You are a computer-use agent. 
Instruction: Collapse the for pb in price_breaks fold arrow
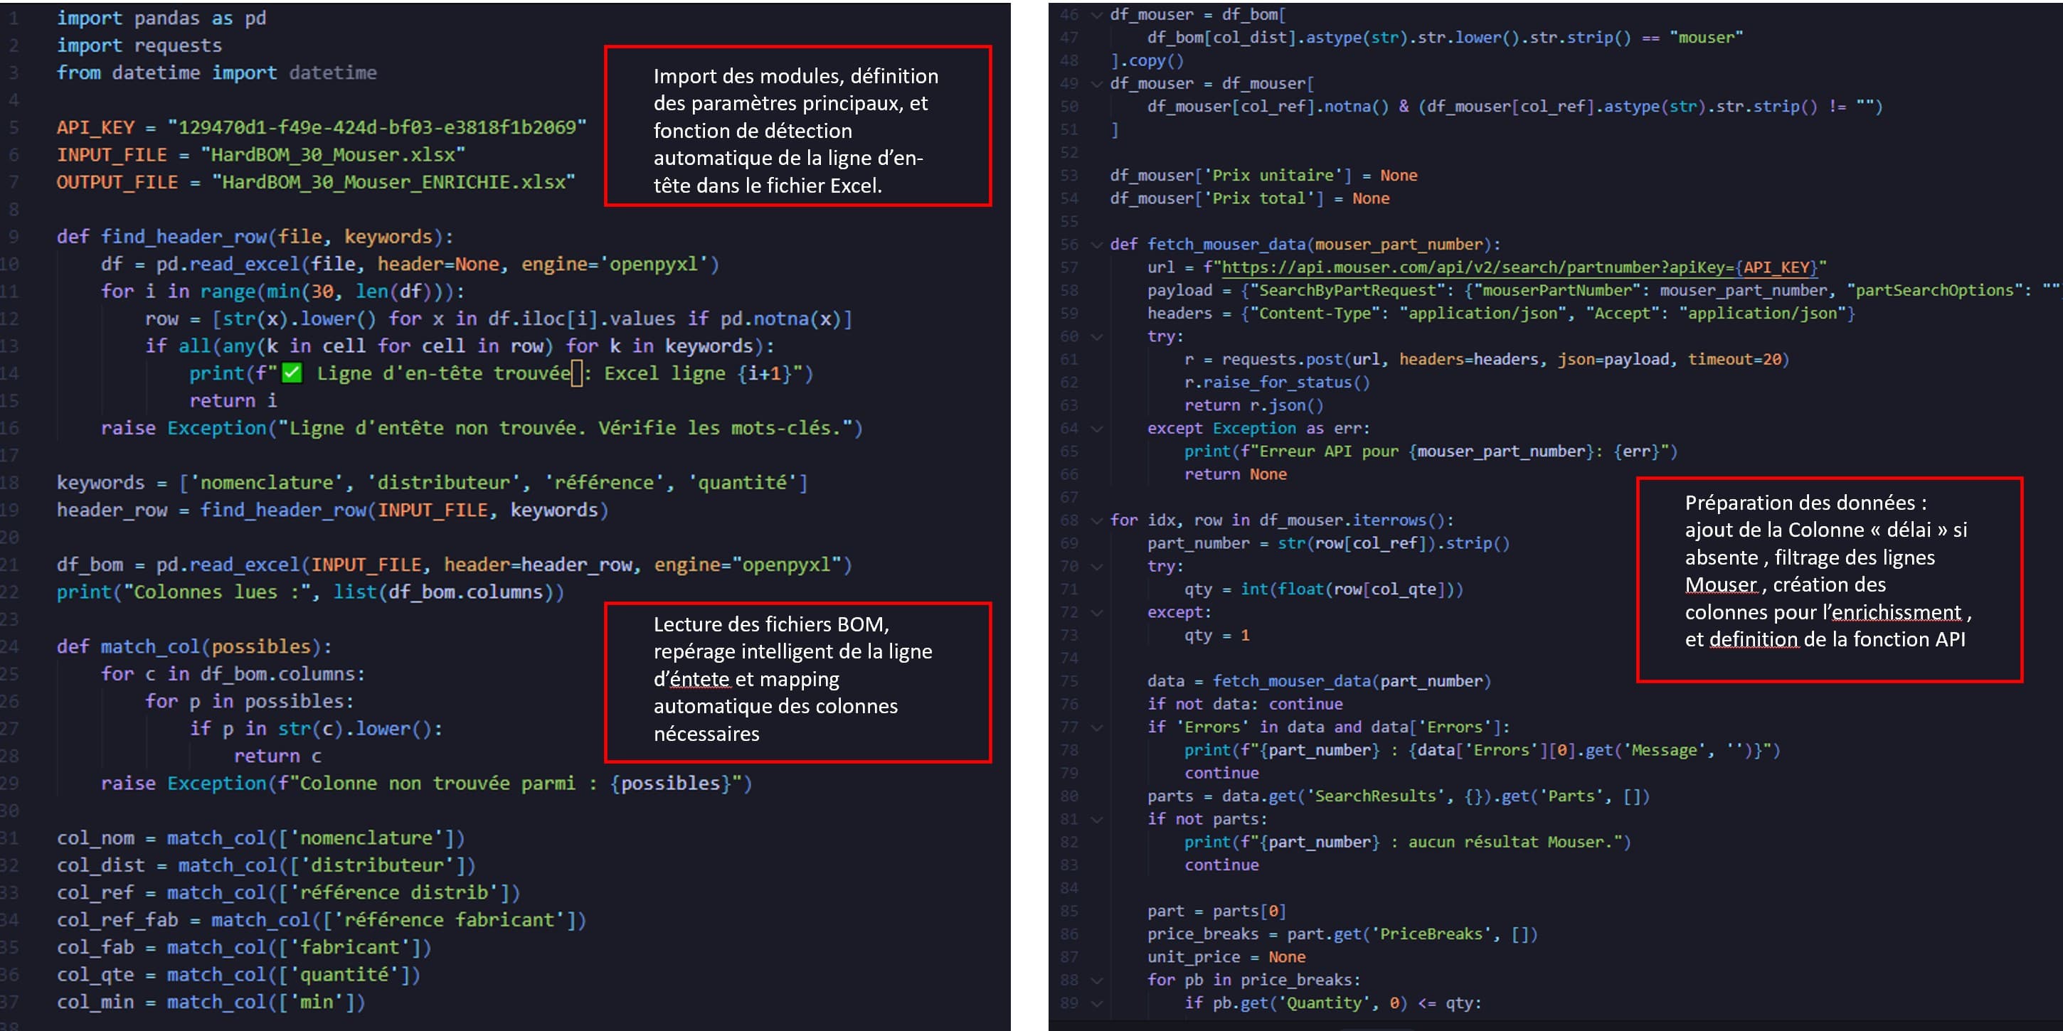point(1097,980)
